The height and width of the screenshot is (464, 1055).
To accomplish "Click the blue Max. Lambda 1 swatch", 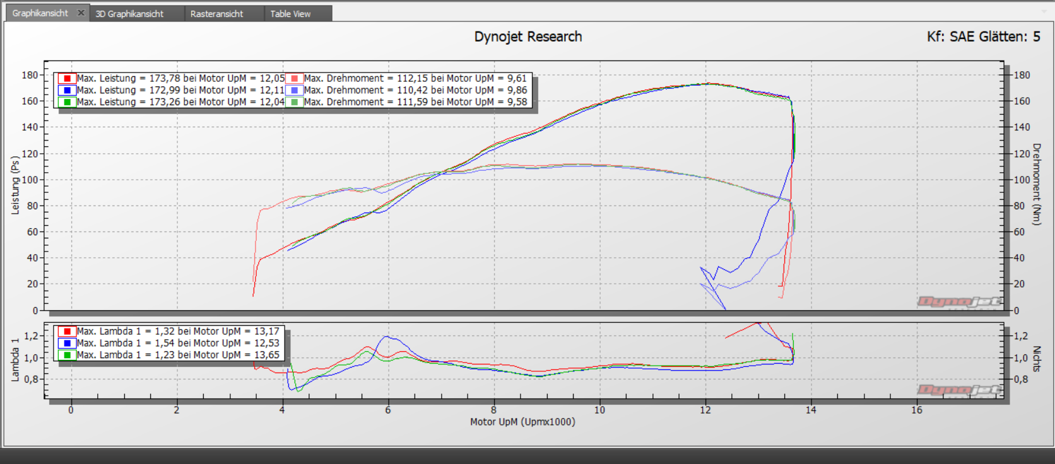I will coord(67,344).
